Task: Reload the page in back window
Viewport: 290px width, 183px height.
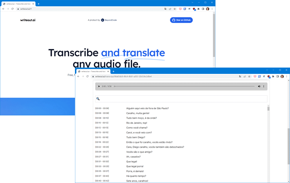Action: (x=12, y=9)
